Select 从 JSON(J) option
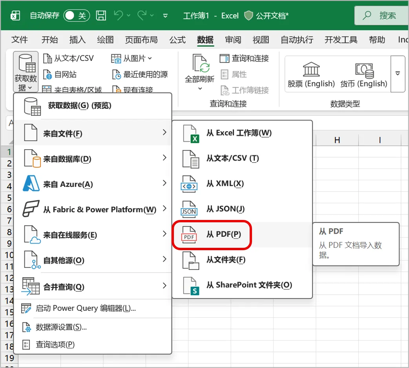Image resolution: width=409 pixels, height=368 pixels. pos(242,209)
